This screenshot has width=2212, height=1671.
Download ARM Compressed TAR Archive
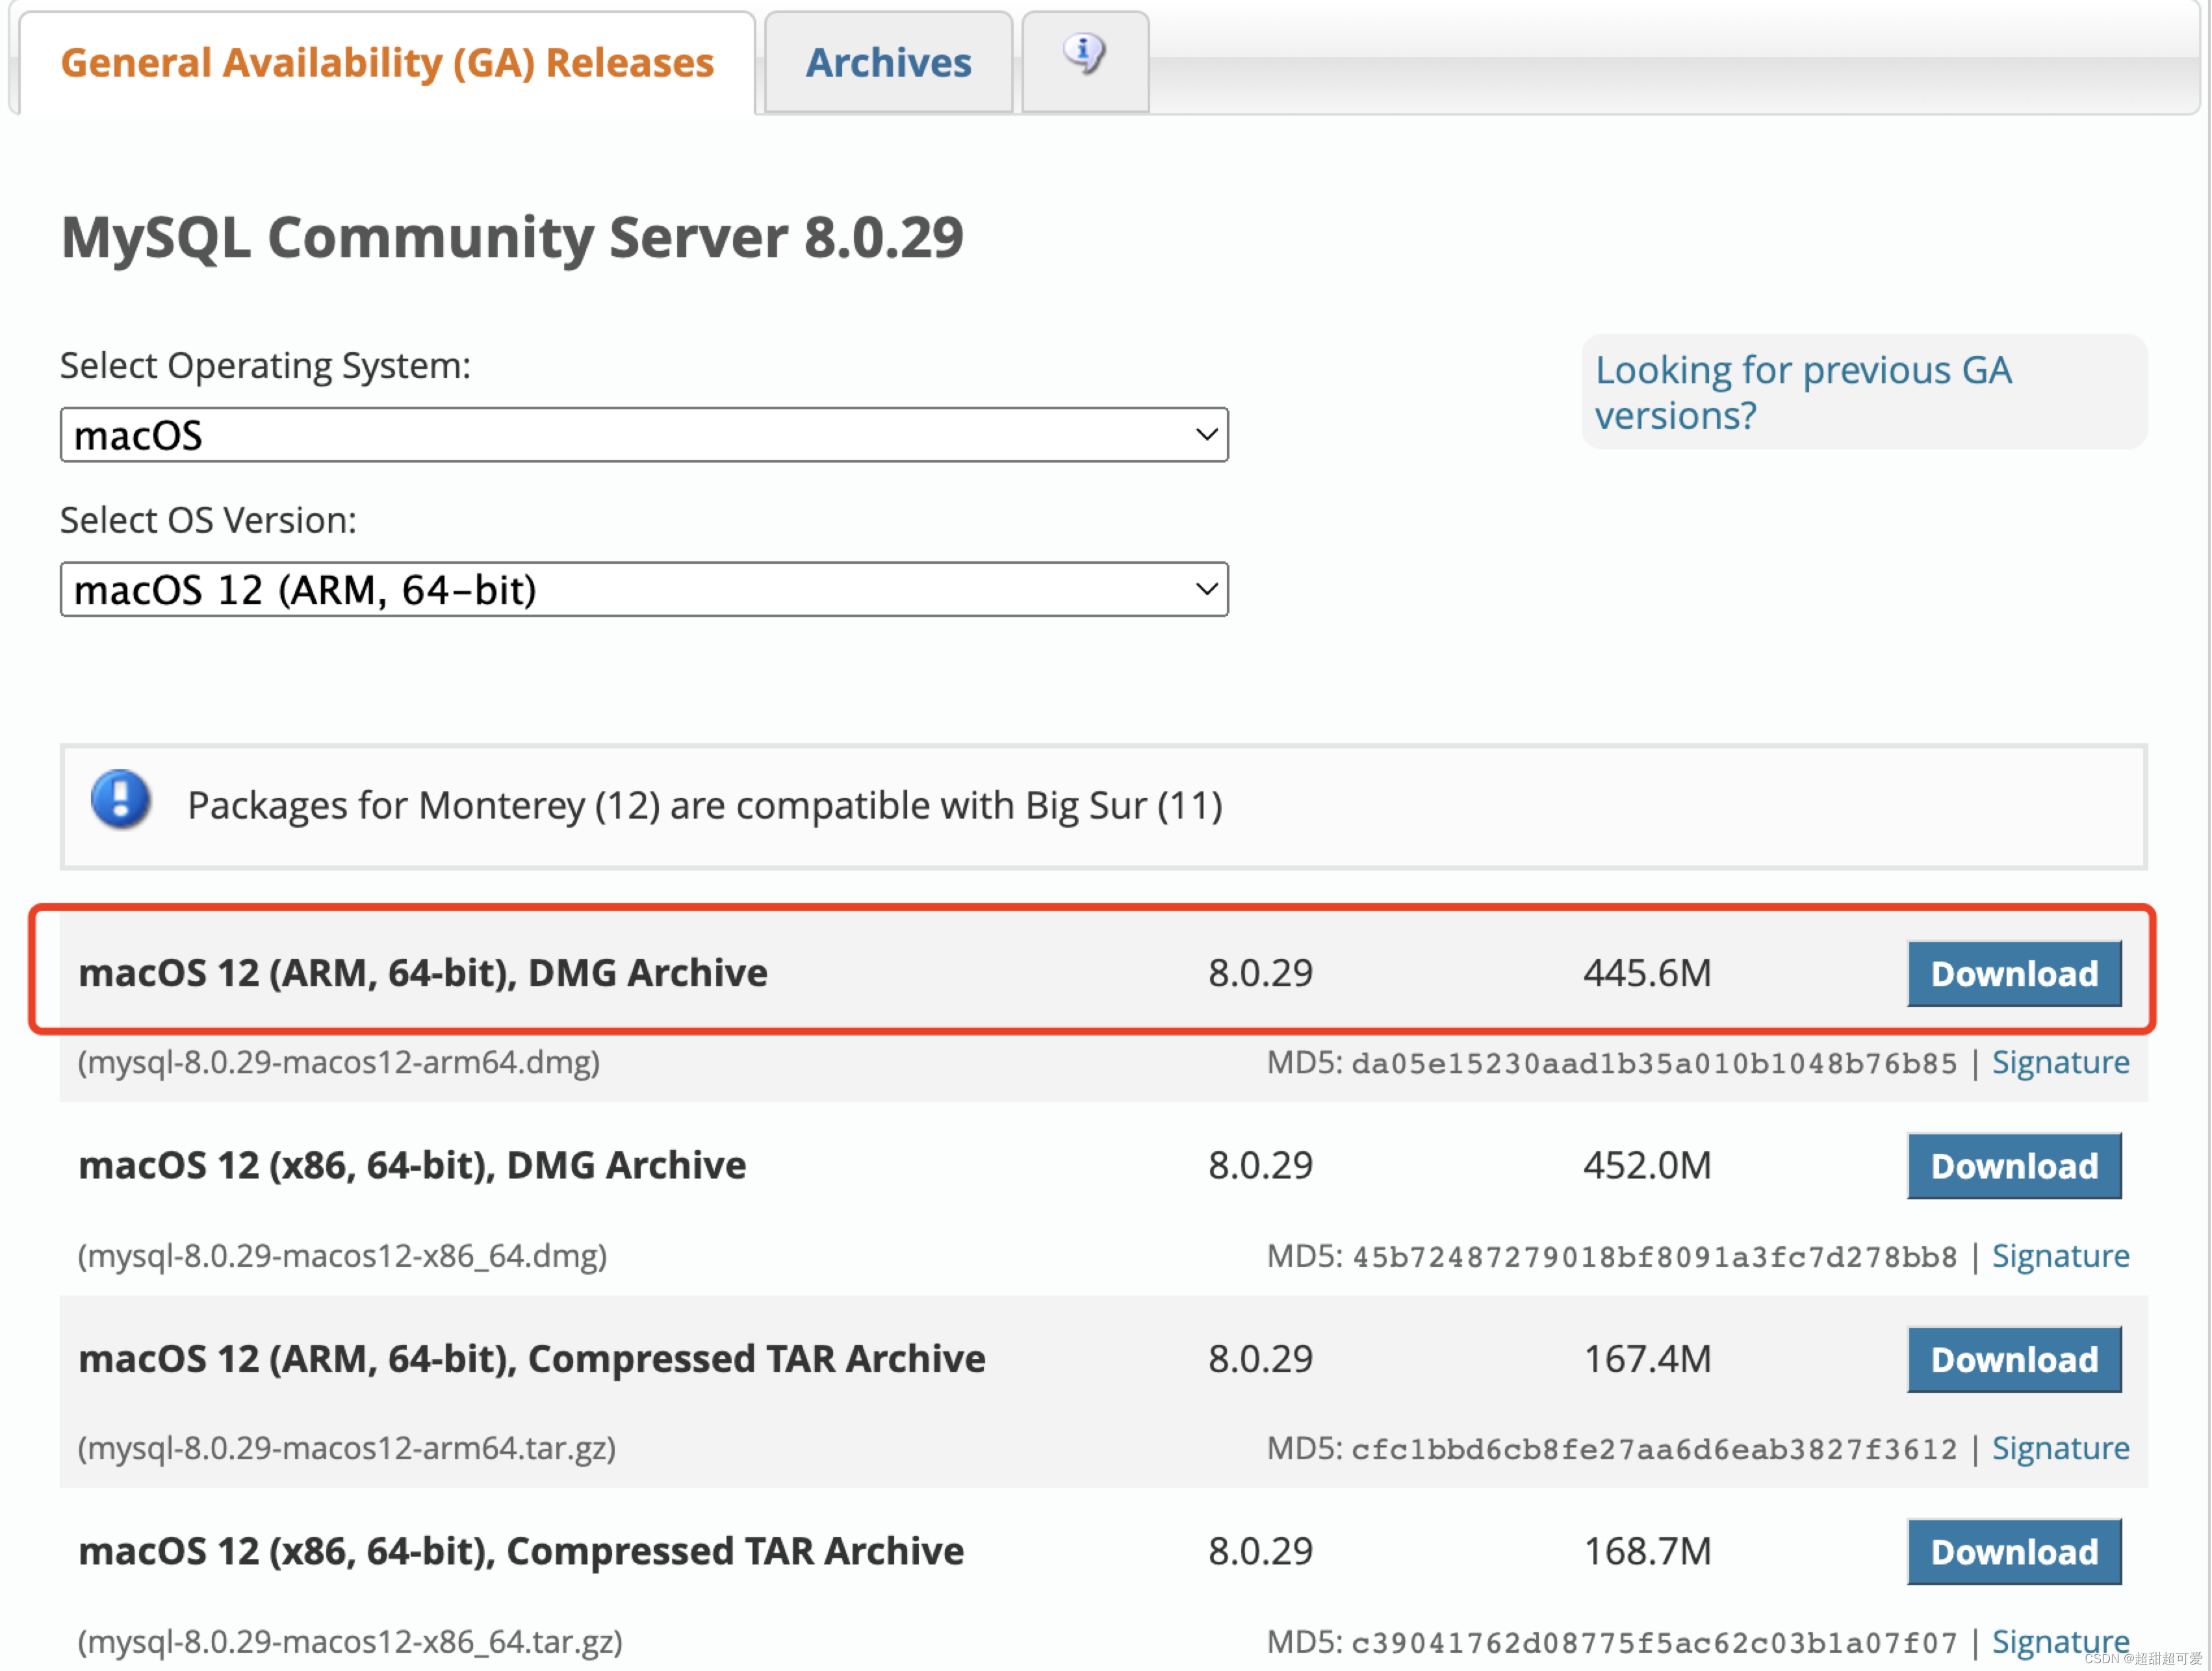tap(2013, 1359)
